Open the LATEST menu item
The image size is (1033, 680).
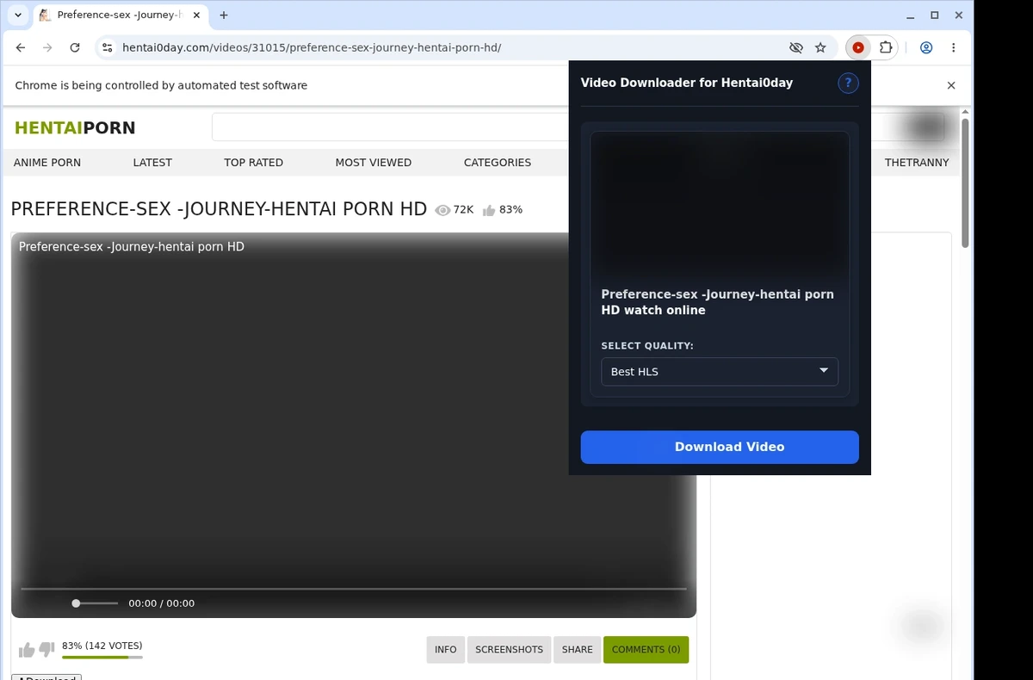point(152,162)
